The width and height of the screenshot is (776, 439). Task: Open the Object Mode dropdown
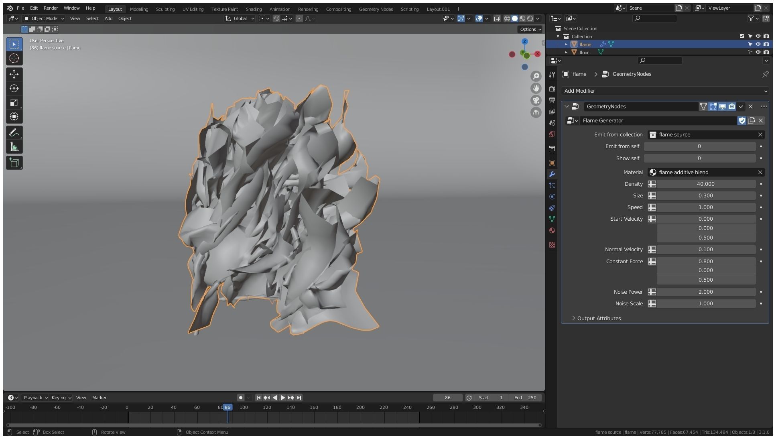click(44, 18)
